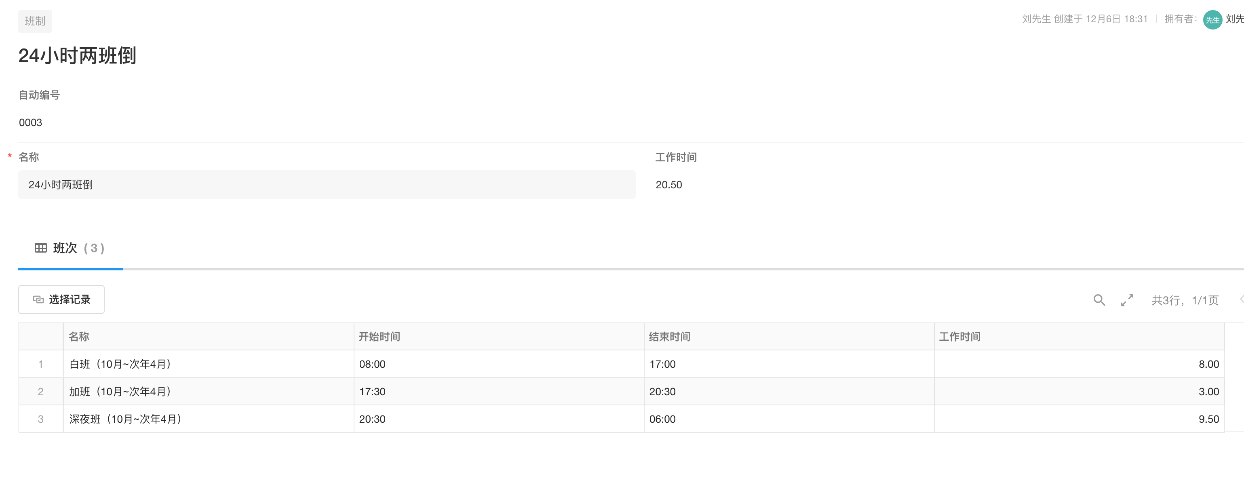Click the 名称 input field containing 24小时两班倒
Image resolution: width=1244 pixels, height=489 pixels.
coord(327,184)
